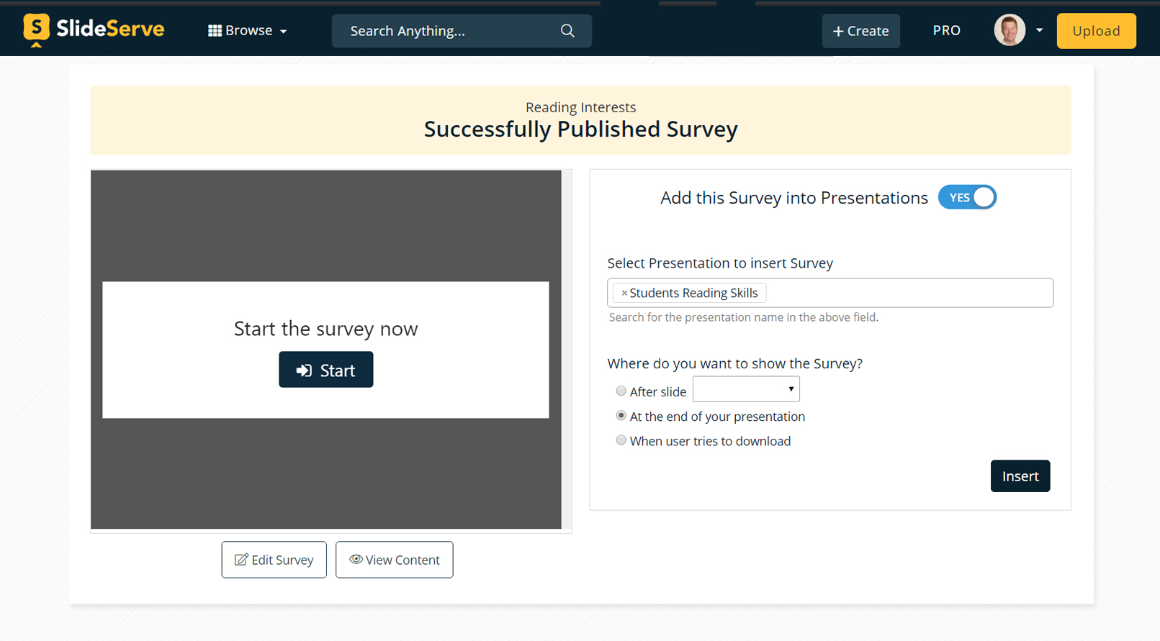
Task: Open the After slide number dropdown
Action: click(746, 390)
